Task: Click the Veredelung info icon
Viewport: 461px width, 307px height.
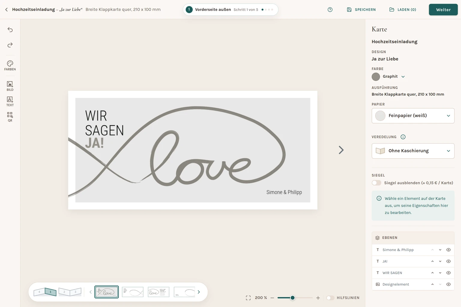Action: tap(403, 137)
